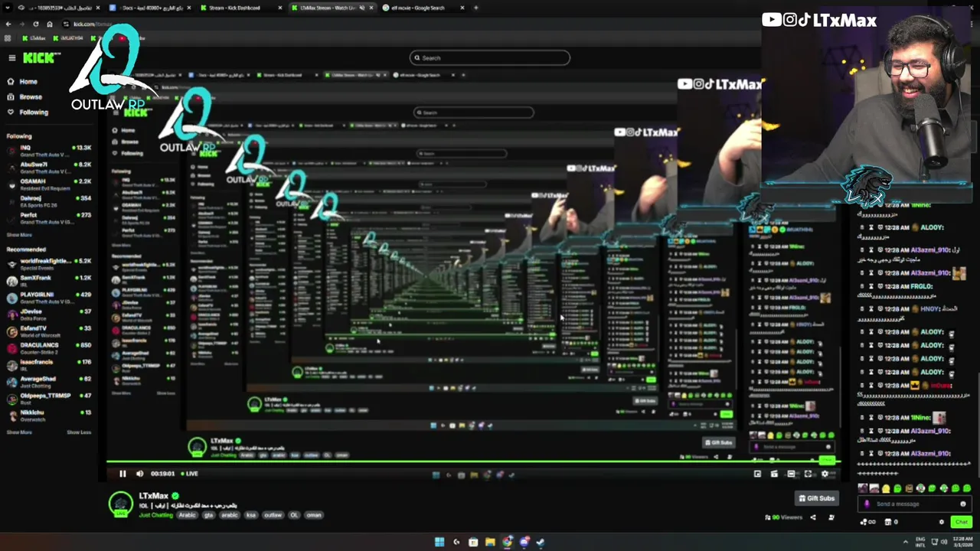
Task: Click the Send a message field
Action: pos(915,504)
